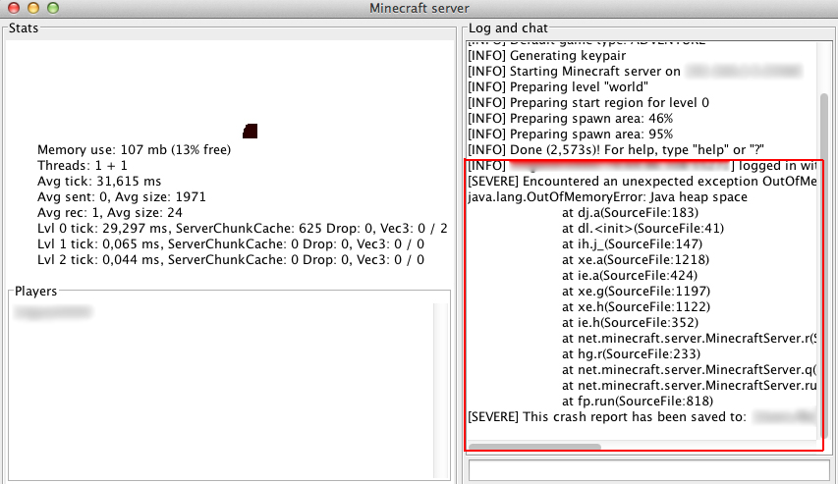Screen dimensions: 838x484
Task: Click the '[INFO] Generating keypair' log line
Action: [x=547, y=56]
